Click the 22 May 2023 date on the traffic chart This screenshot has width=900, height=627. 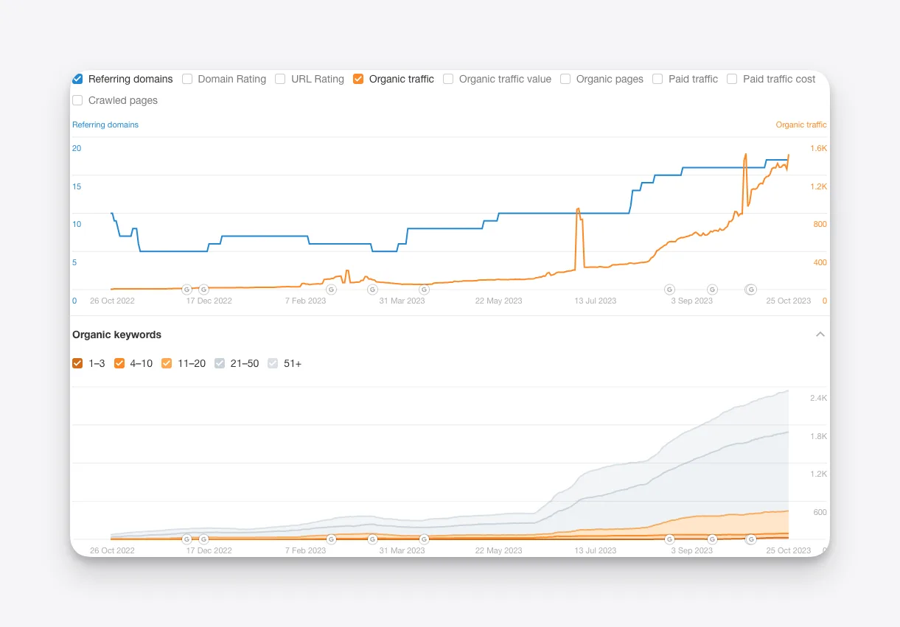tap(499, 301)
